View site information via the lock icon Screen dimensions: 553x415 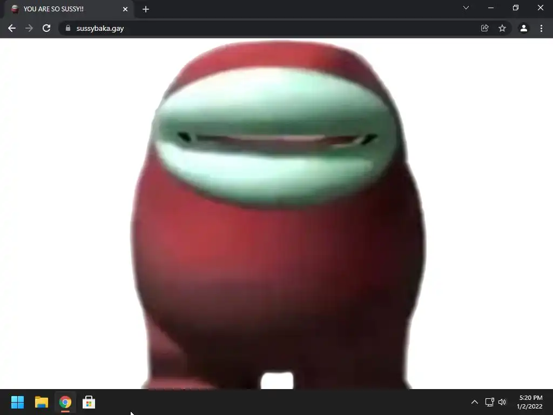pyautogui.click(x=68, y=28)
